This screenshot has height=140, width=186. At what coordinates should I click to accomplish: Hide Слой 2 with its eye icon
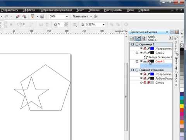(141, 53)
